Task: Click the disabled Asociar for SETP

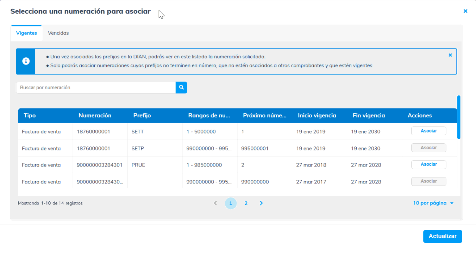Action: click(428, 148)
